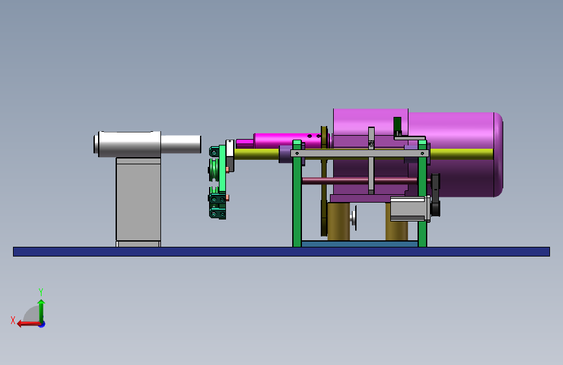Screen dimensions: 563x365
Task: Select the light blue plate between green posts
Action: (x=359, y=244)
